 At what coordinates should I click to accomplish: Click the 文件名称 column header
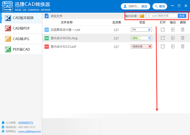point(67,22)
